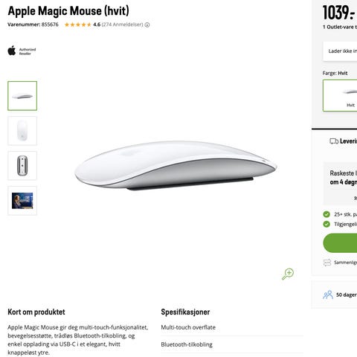Click the delivery truck icon next to Levering
Viewport: 357px width, 357px height.
334,141
